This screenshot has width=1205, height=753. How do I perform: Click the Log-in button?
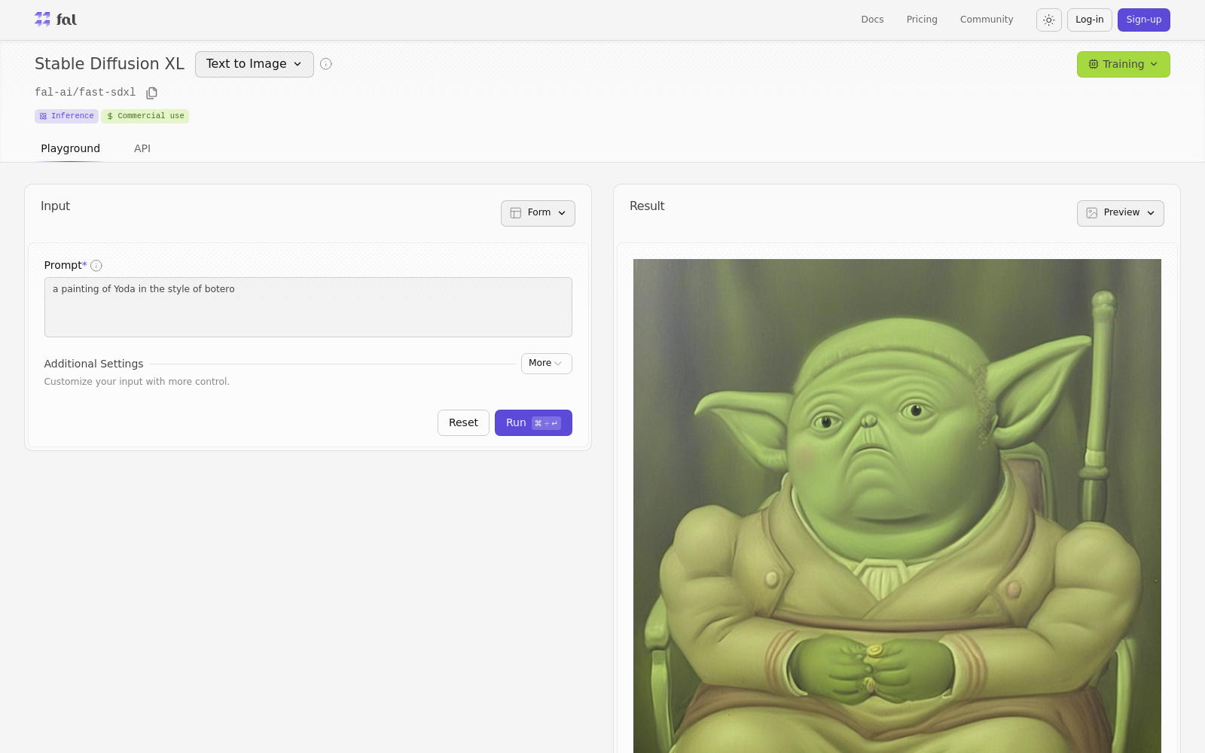1089,20
